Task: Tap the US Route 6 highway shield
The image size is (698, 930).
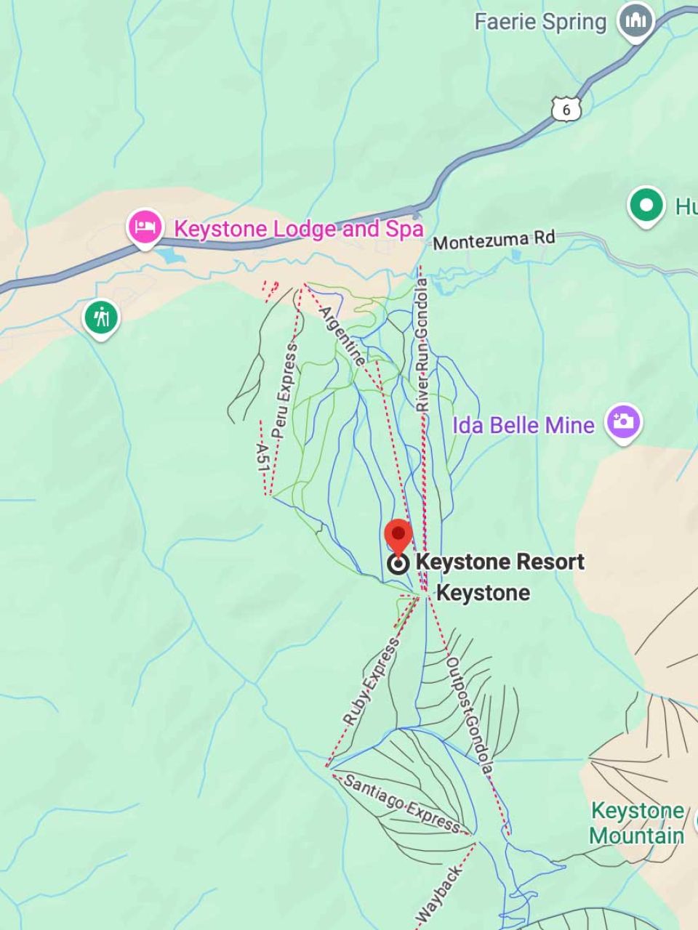Action: 566,110
